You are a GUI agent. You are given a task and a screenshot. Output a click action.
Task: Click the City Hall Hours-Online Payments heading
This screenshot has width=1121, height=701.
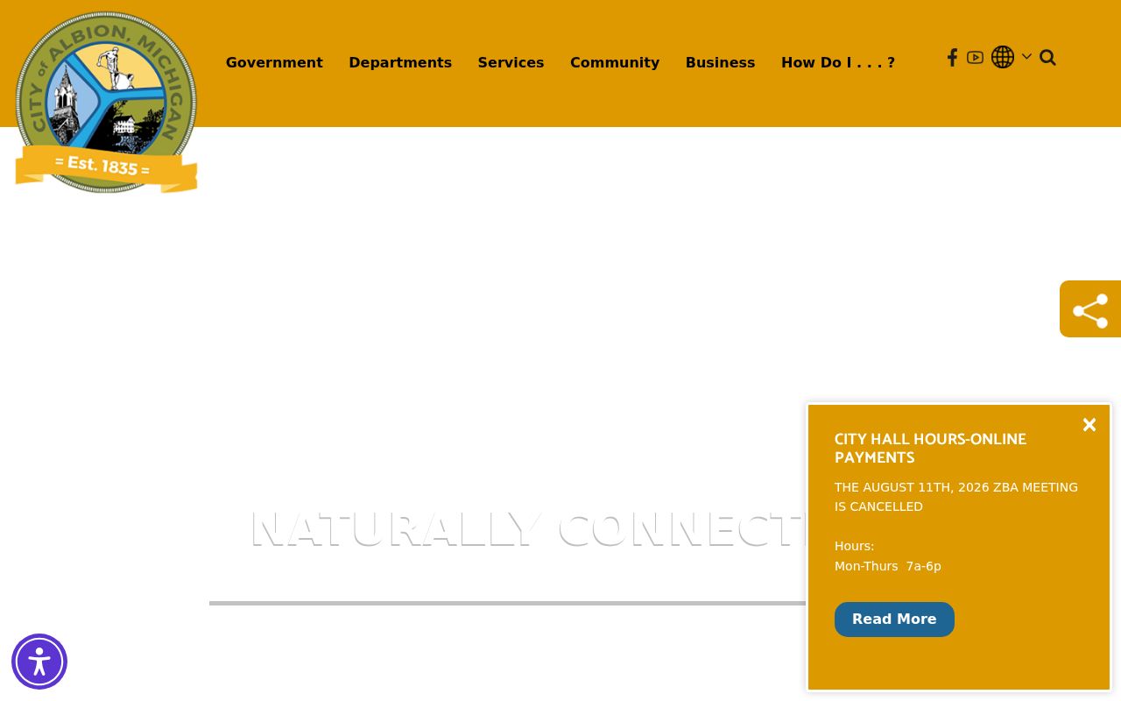pyautogui.click(x=930, y=449)
